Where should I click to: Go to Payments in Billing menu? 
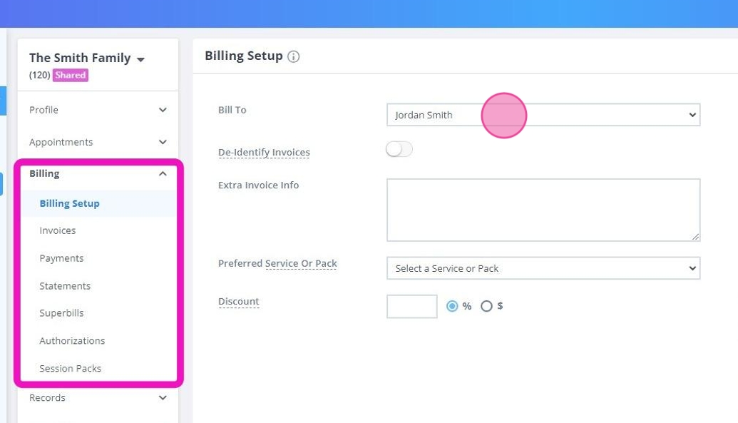coord(61,258)
